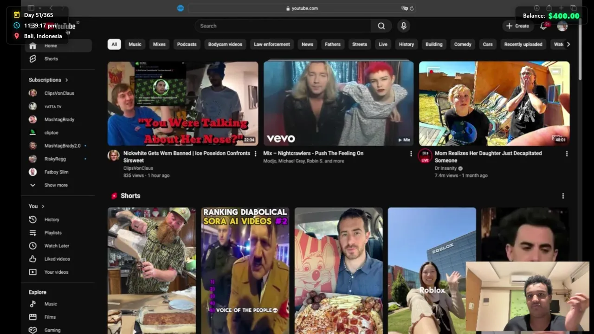The height and width of the screenshot is (334, 594).
Task: Click the browser address bar youtube.com
Action: 302,8
